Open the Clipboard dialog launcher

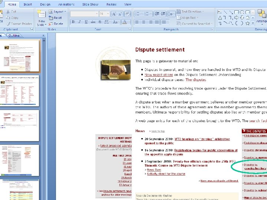click(x=32, y=29)
